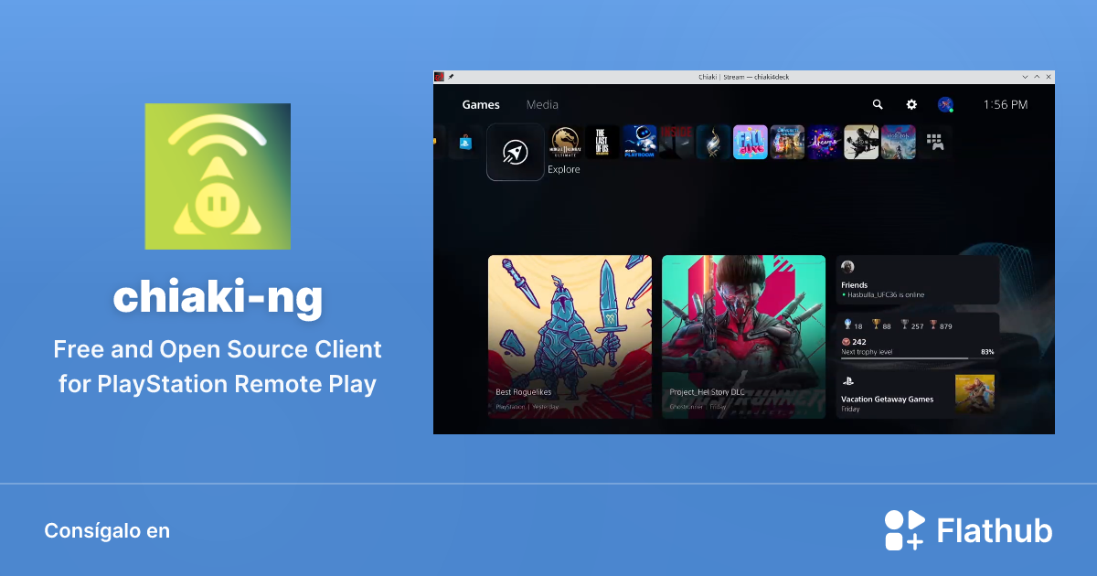This screenshot has width=1097, height=576.
Task: Select The Last of Us tile
Action: (x=601, y=141)
